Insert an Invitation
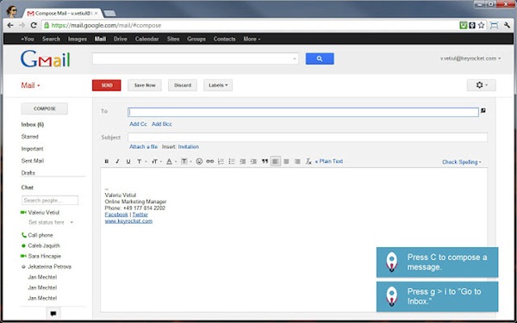517x323 pixels. click(x=189, y=146)
